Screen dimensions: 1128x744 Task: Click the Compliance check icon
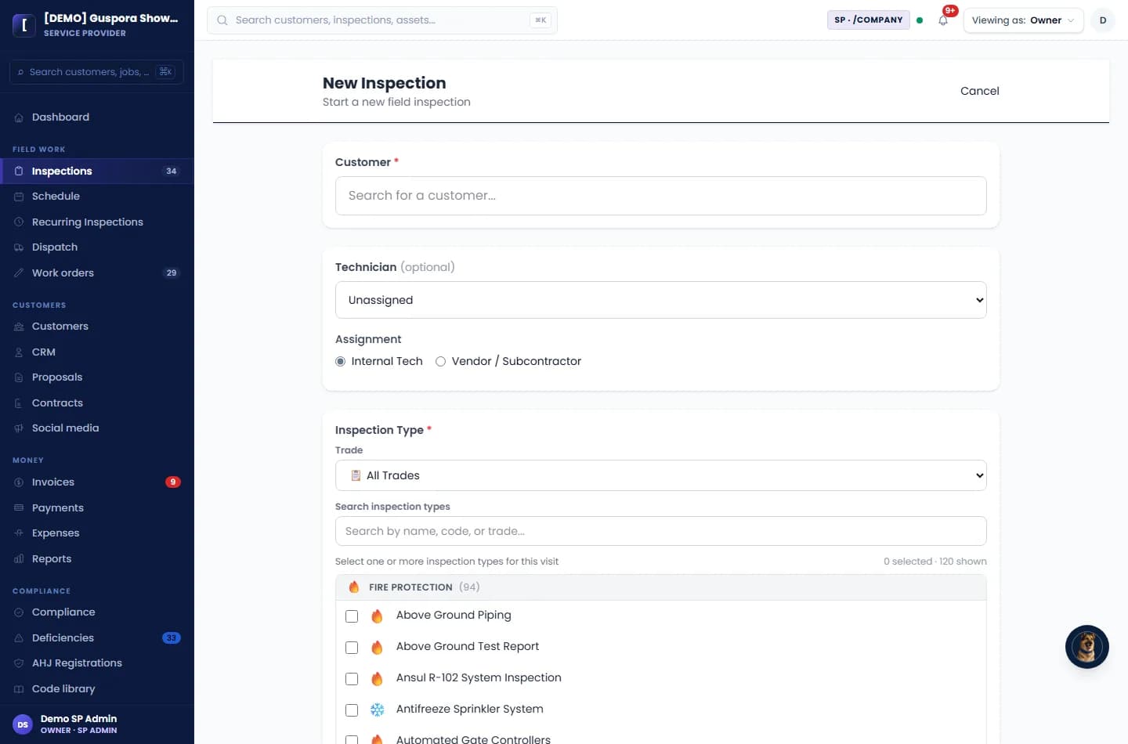click(x=19, y=612)
